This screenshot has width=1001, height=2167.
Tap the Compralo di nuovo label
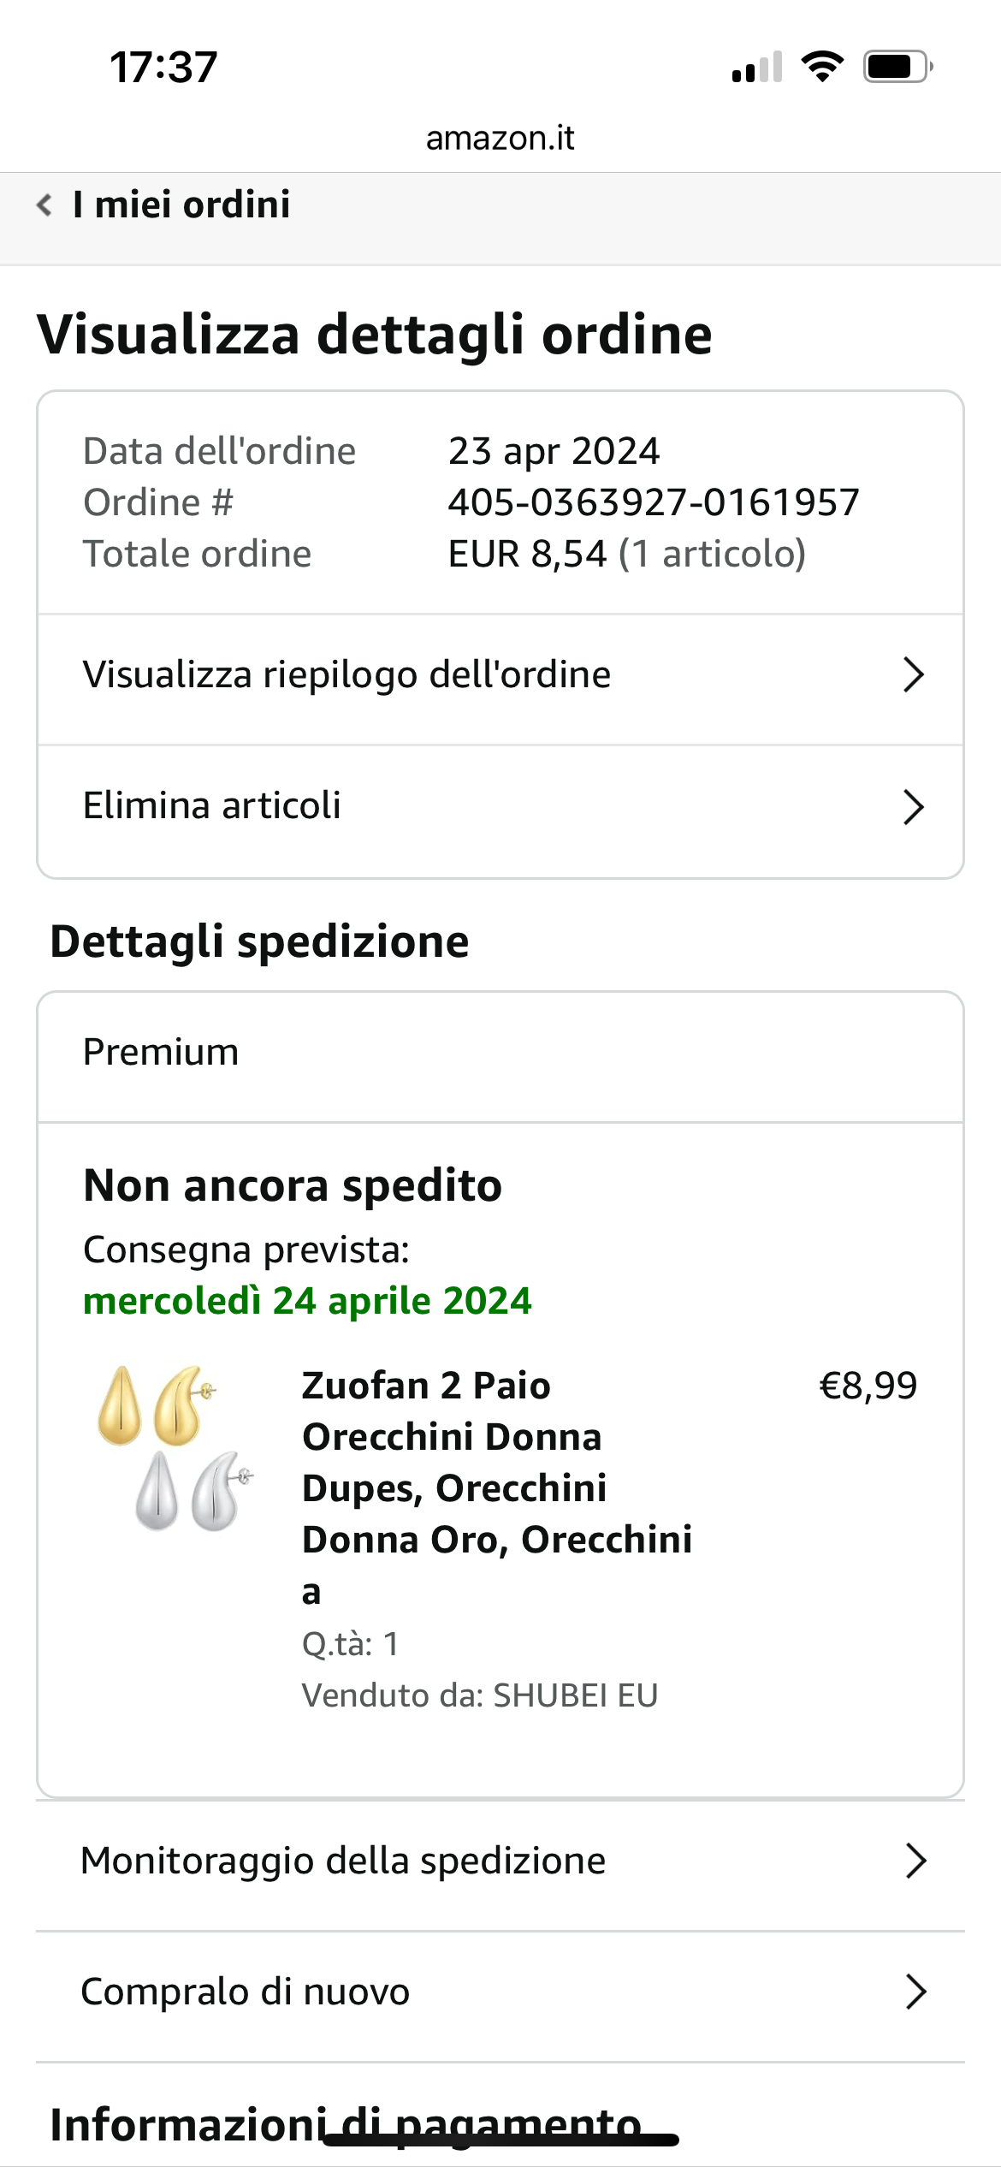click(246, 1992)
